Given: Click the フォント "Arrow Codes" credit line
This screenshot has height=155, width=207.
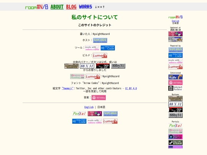Looking at the screenshot, I should (x=95, y=83).
